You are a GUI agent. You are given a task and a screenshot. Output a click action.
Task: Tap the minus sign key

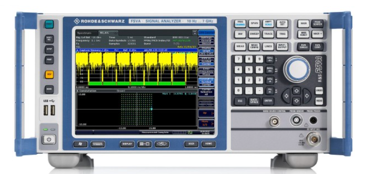pyautogui.click(x=260, y=91)
